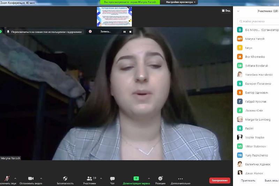Click the green viewing Maryna Yarosh screen banner

130,2
